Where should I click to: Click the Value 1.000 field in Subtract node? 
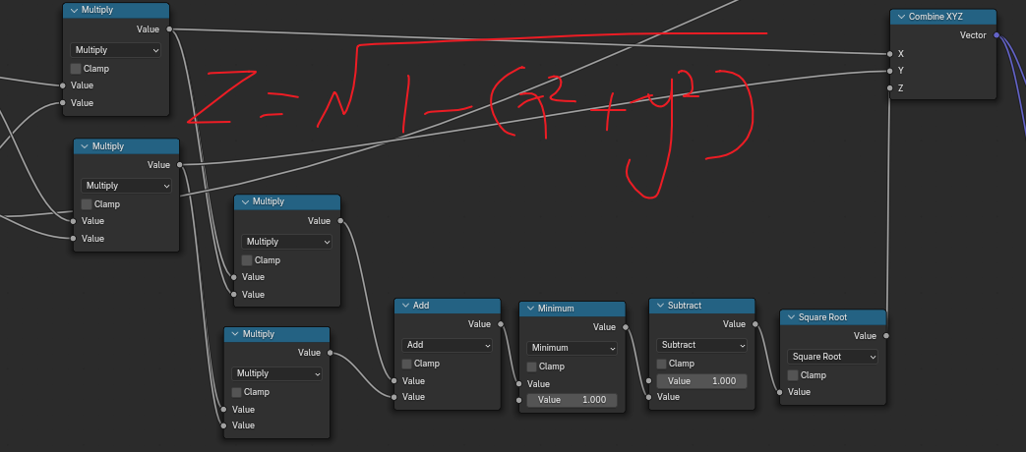701,380
